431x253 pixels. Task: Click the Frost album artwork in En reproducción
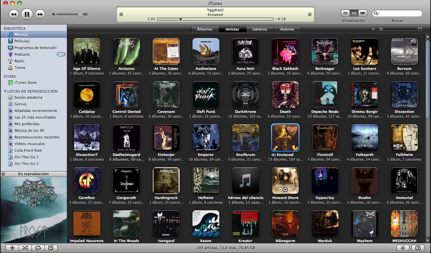(x=34, y=210)
